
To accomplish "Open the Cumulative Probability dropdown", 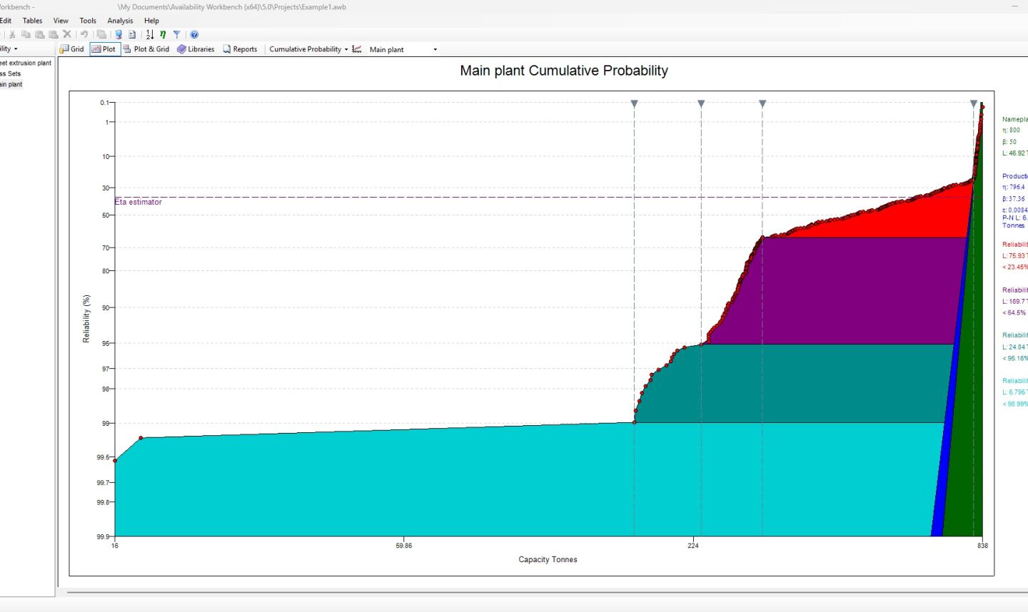I will [346, 49].
